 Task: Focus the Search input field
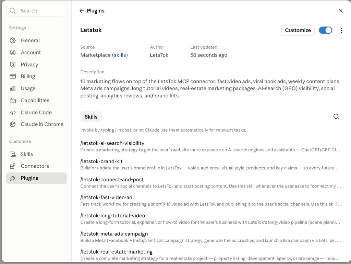[x=36, y=11]
